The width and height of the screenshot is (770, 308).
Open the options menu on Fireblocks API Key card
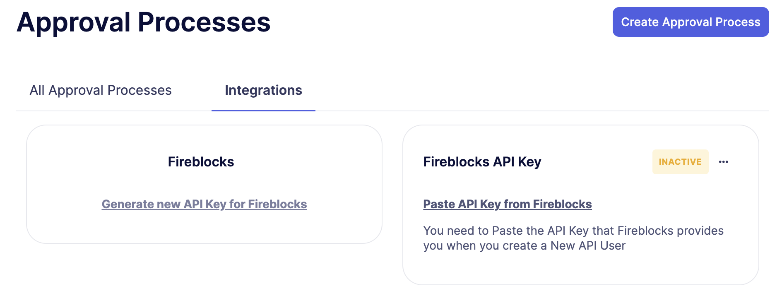click(724, 162)
